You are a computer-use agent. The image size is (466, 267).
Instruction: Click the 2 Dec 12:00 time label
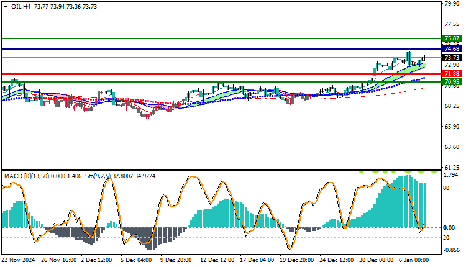(96, 260)
